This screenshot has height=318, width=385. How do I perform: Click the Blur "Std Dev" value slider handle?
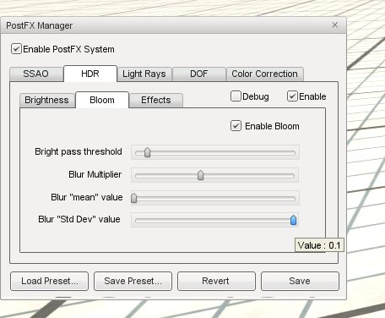(293, 220)
